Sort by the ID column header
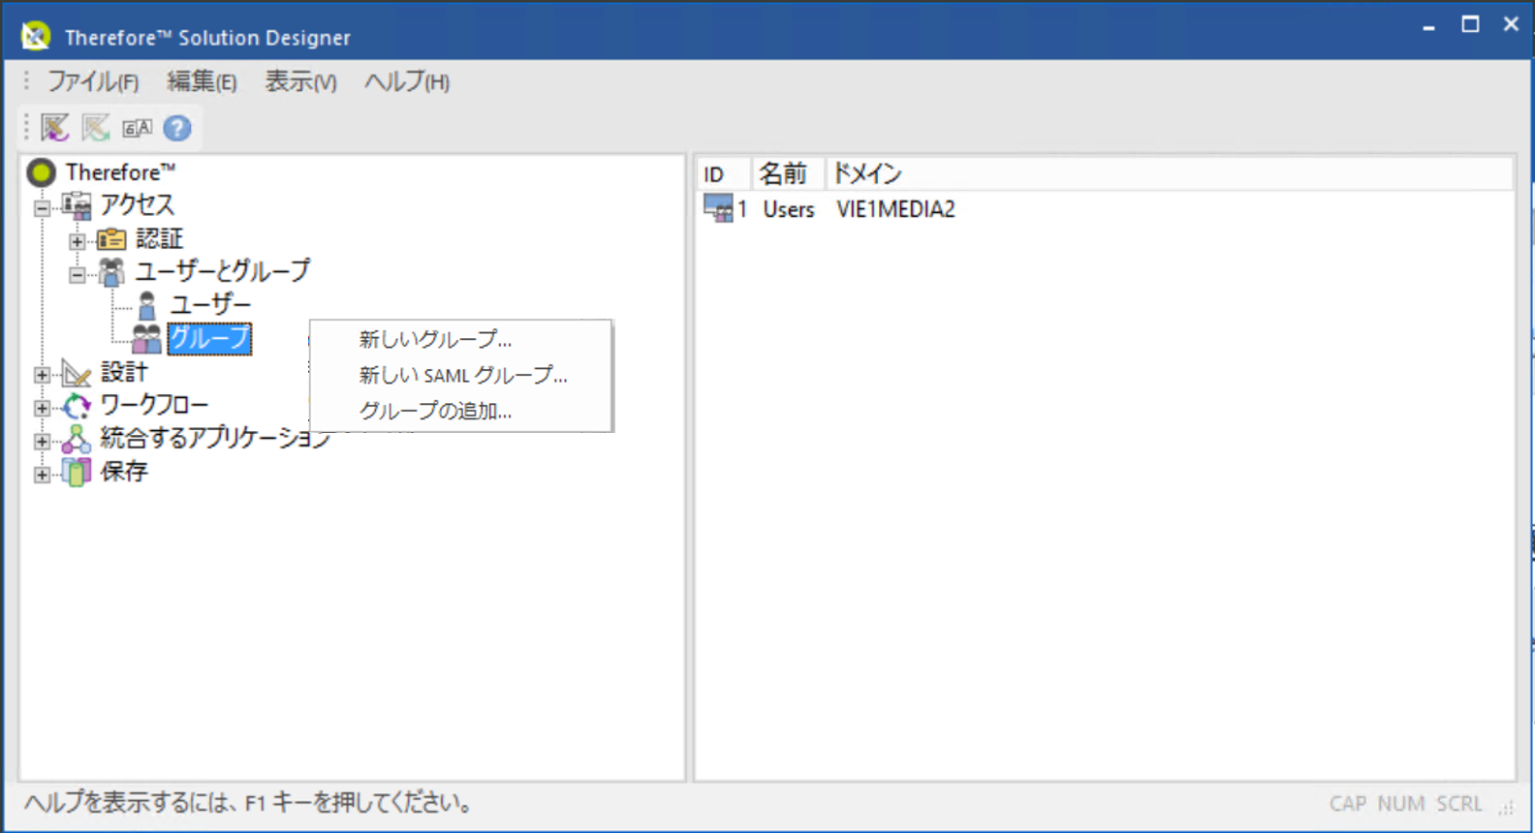 coord(723,174)
